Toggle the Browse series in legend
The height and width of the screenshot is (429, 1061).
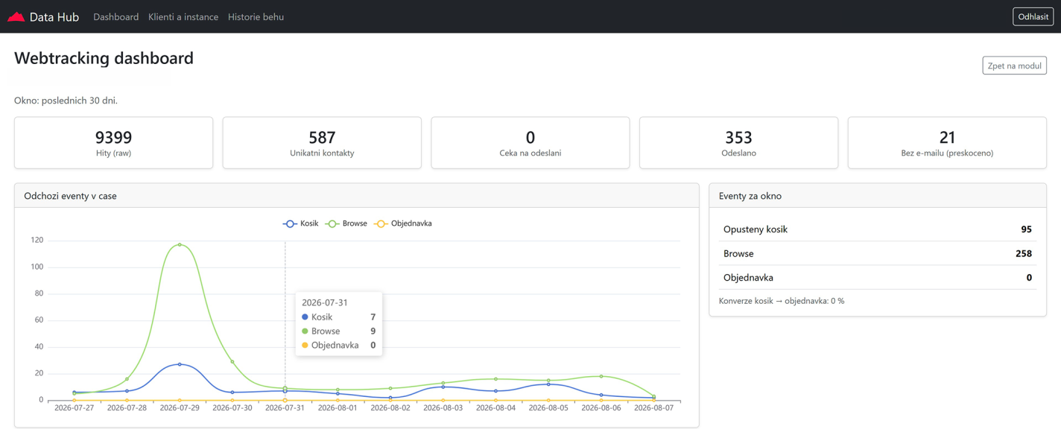click(x=346, y=223)
